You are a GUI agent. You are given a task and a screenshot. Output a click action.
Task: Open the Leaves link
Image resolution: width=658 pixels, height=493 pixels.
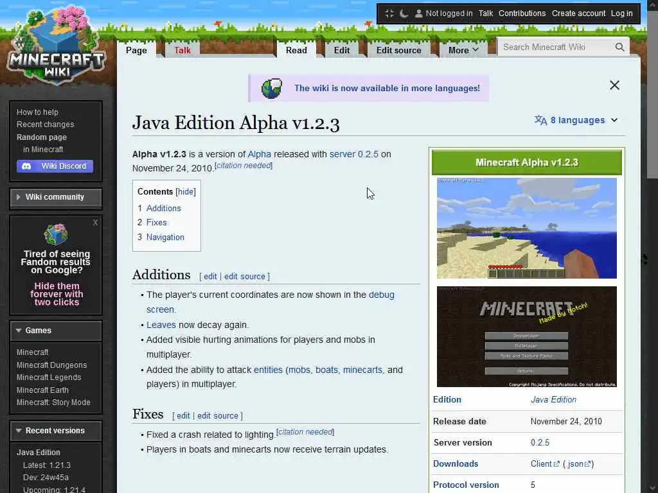(x=161, y=325)
